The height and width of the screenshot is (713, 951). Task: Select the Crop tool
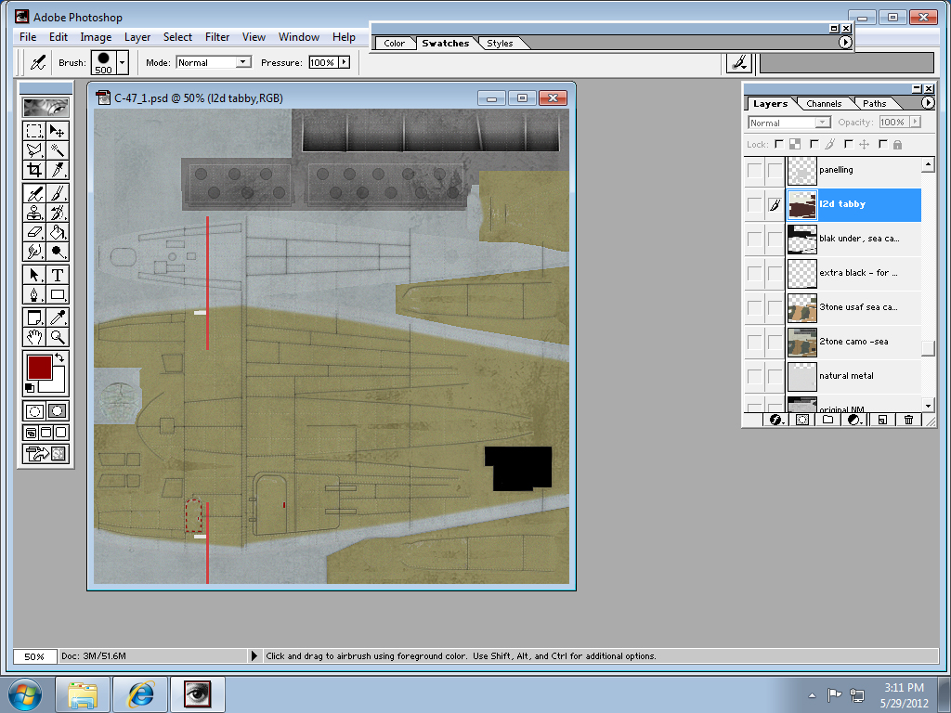point(34,170)
